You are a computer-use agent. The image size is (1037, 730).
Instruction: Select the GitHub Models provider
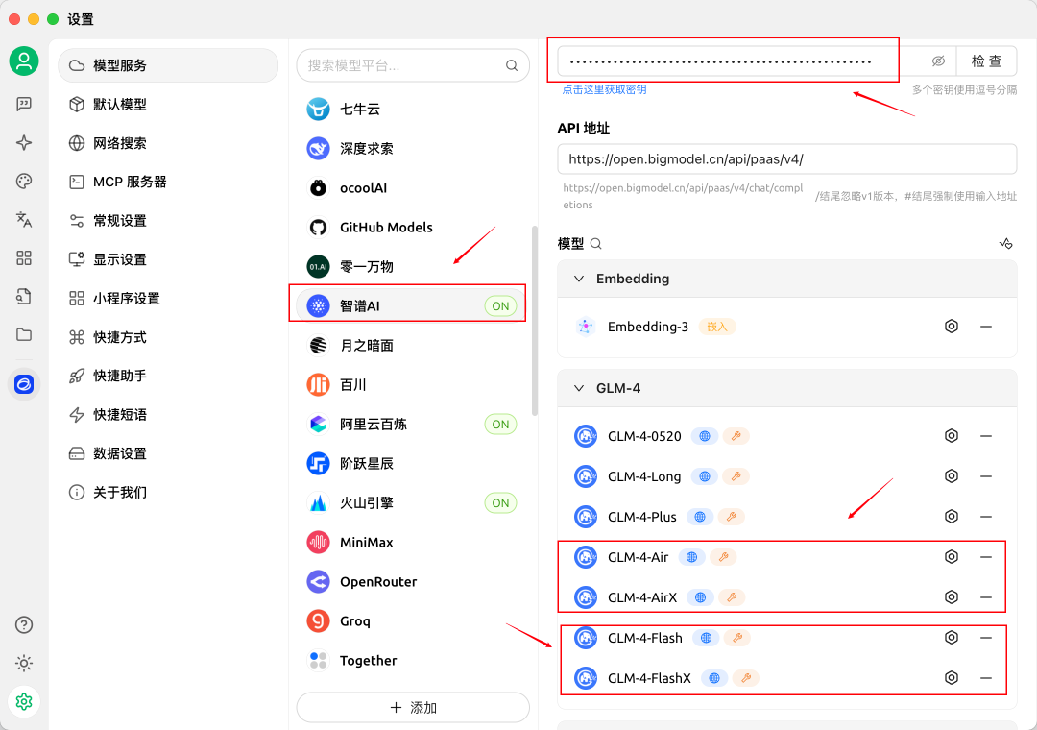pyautogui.click(x=413, y=227)
